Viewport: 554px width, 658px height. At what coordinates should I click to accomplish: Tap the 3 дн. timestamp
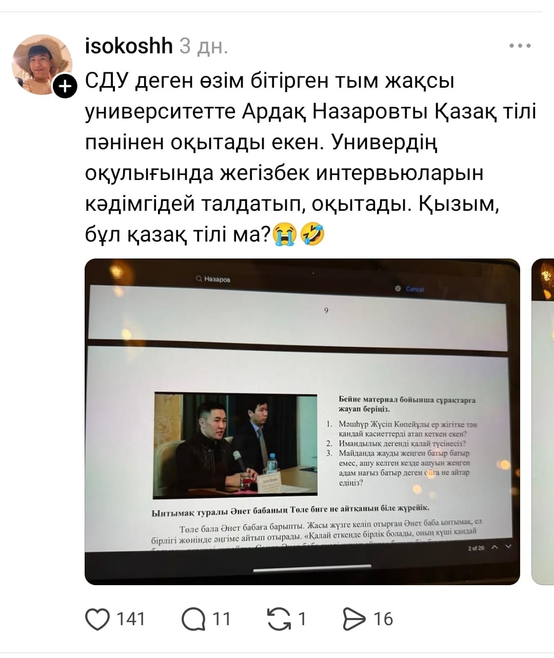pos(204,47)
